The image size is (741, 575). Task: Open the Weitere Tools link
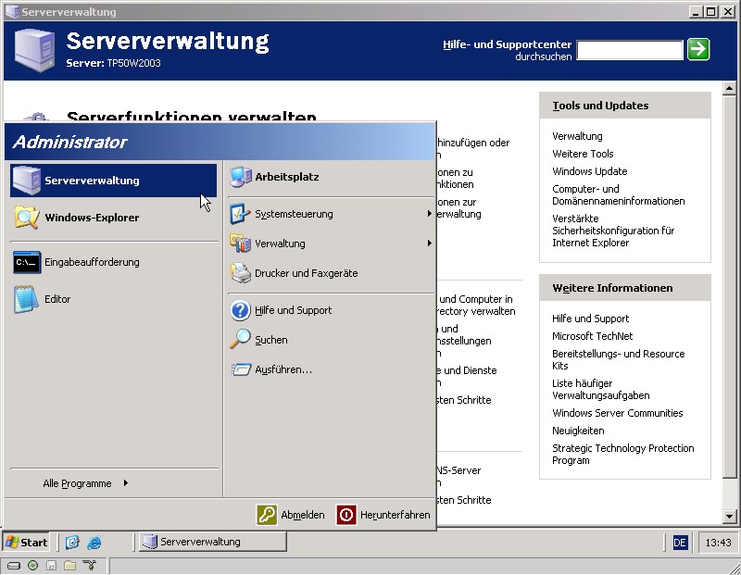point(583,154)
